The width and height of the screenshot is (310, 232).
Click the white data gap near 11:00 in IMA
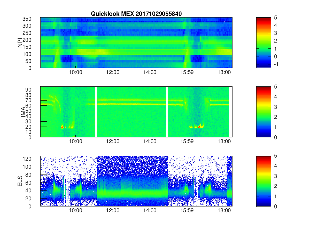coord(96,112)
